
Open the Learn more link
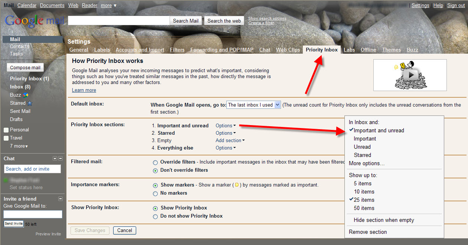84,90
